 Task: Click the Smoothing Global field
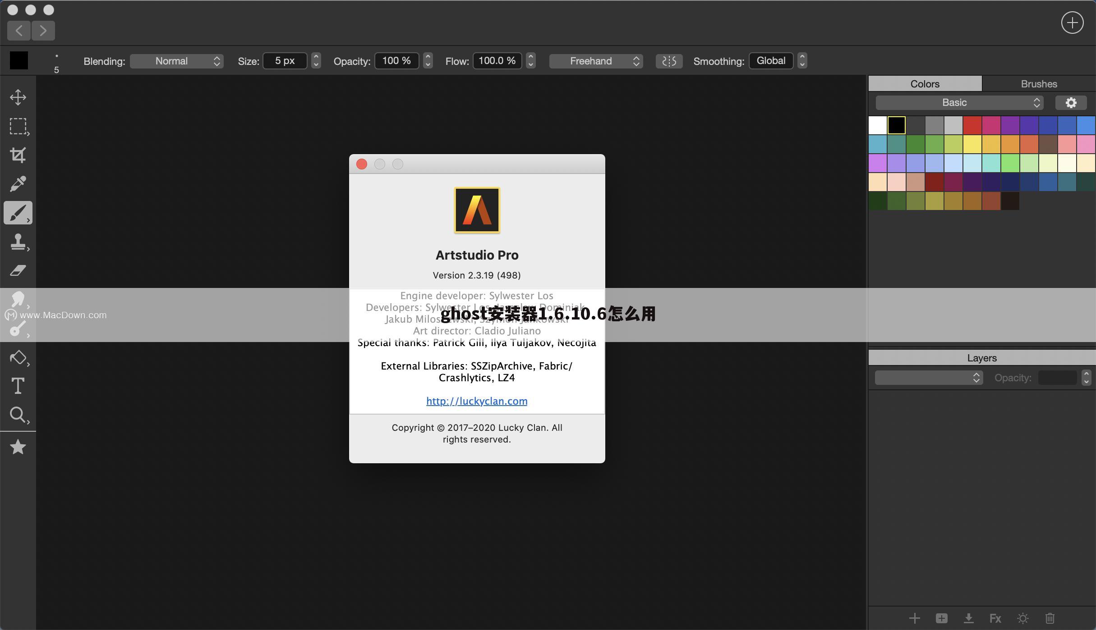[x=771, y=61]
